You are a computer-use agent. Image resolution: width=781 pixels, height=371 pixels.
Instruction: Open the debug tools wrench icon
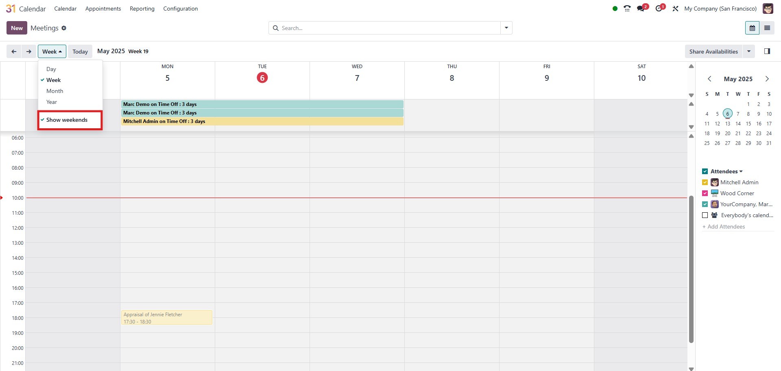point(675,9)
